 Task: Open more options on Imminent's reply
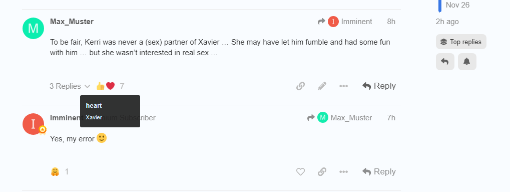coord(343,172)
